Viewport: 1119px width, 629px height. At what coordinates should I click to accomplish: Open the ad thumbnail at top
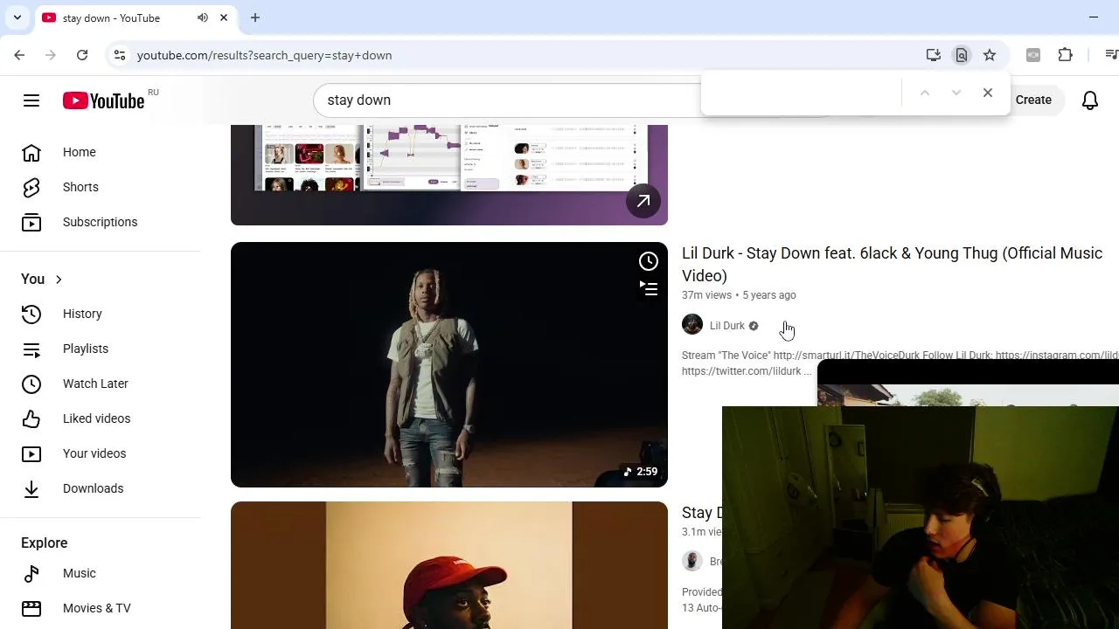(x=449, y=175)
